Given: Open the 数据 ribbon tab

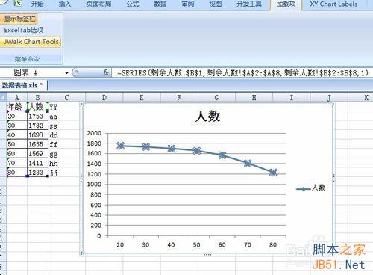Looking at the screenshot, I should (x=160, y=4).
